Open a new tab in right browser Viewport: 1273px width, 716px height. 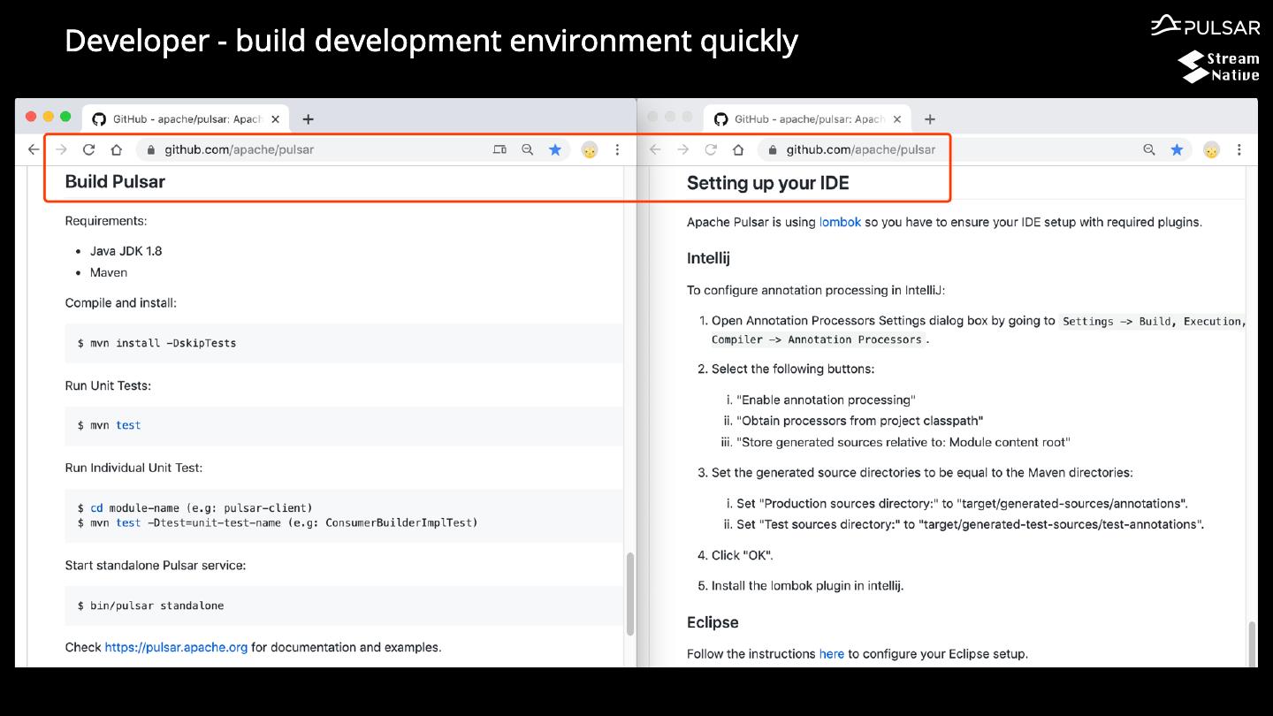pos(929,119)
